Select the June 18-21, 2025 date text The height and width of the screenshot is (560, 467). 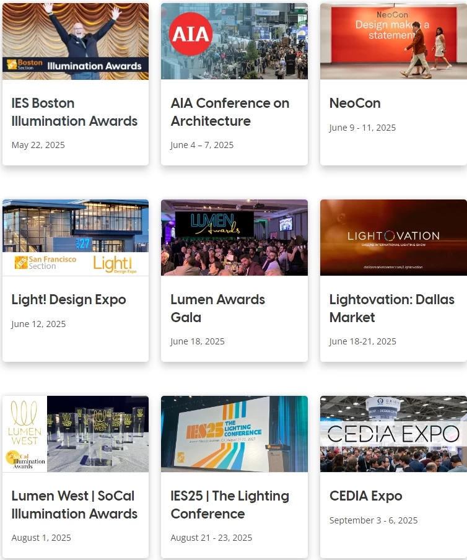tap(363, 341)
